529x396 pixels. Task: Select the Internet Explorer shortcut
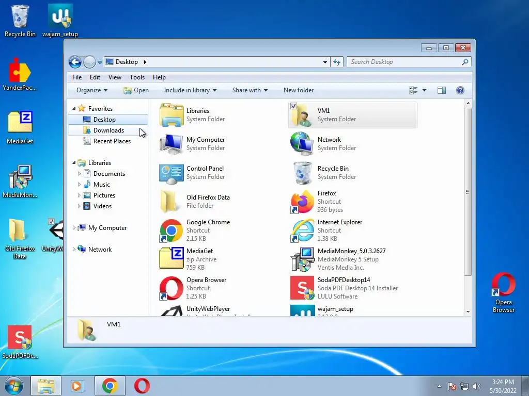click(302, 230)
